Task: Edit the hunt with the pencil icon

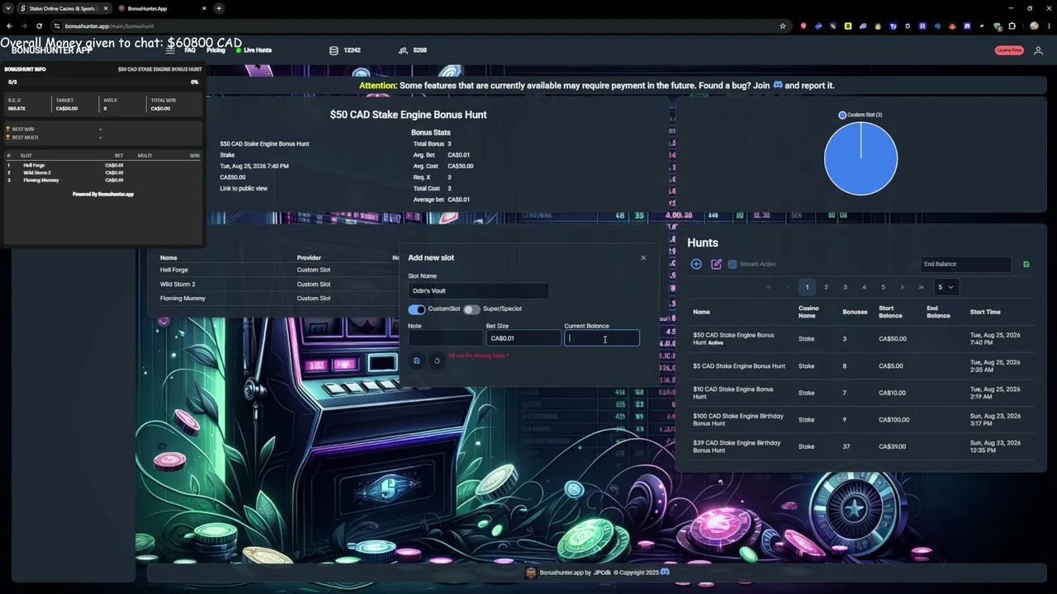Action: click(716, 264)
